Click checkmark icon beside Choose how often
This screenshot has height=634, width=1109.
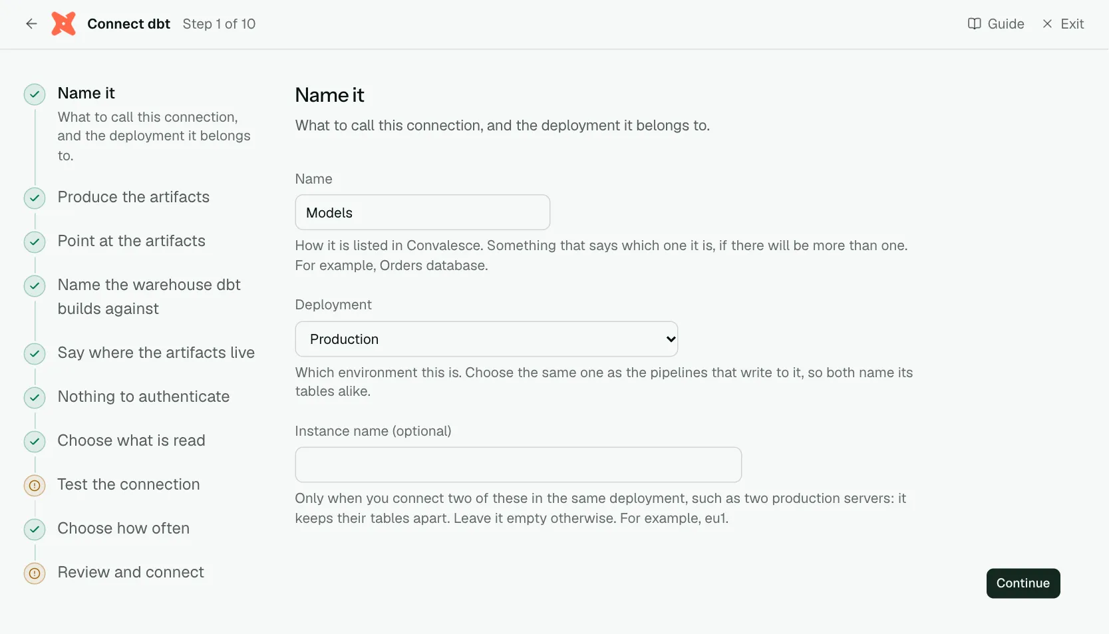click(35, 530)
